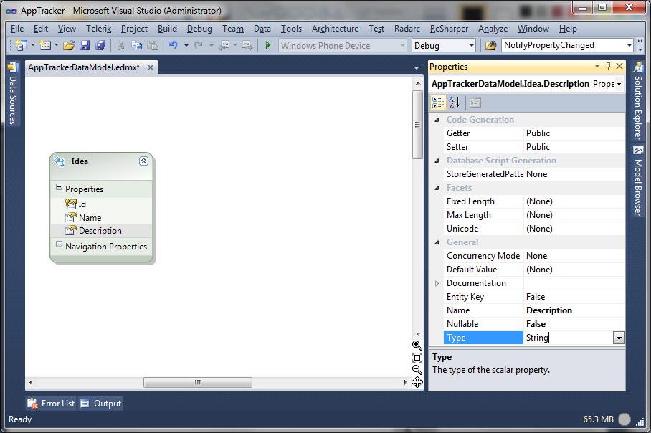Open the Radarc menu
This screenshot has height=433, width=651.
click(407, 29)
